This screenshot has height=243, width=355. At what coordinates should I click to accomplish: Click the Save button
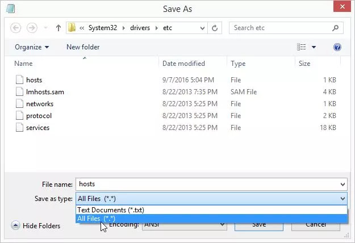coord(259,227)
